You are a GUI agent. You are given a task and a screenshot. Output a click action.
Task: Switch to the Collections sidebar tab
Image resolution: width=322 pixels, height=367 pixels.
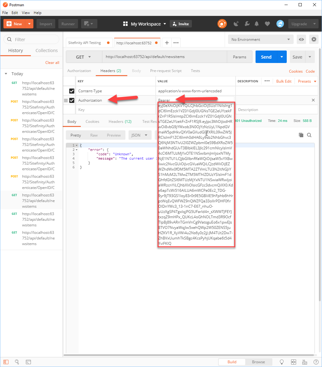[x=46, y=50]
